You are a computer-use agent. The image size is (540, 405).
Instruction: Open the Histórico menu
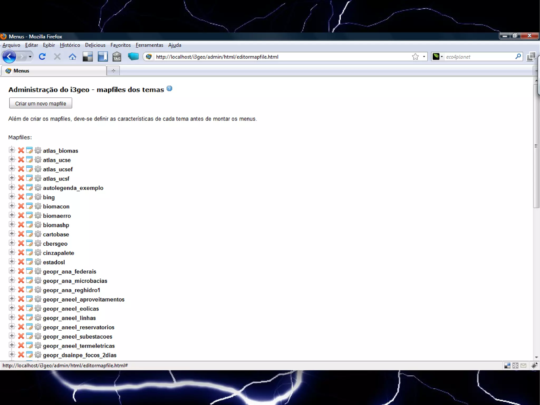pyautogui.click(x=70, y=45)
